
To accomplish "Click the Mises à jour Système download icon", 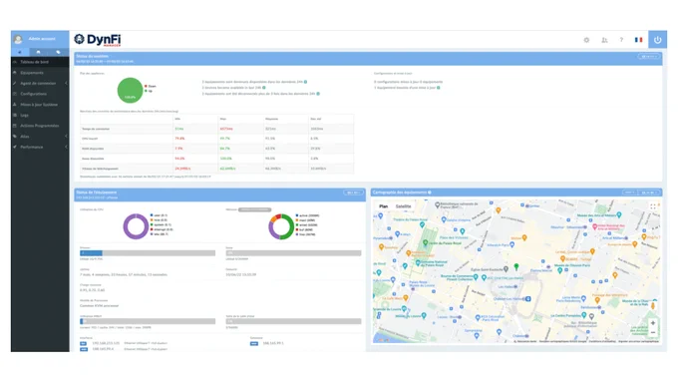I will click(x=15, y=105).
